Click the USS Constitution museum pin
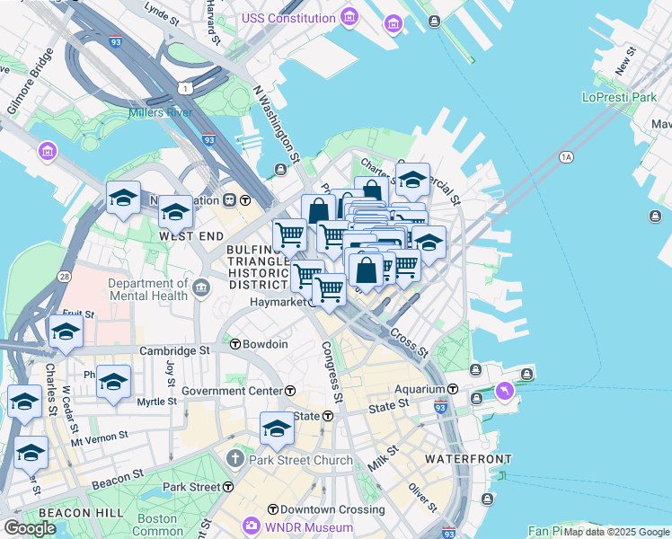Screen dimensions: 672x539 point(349,18)
